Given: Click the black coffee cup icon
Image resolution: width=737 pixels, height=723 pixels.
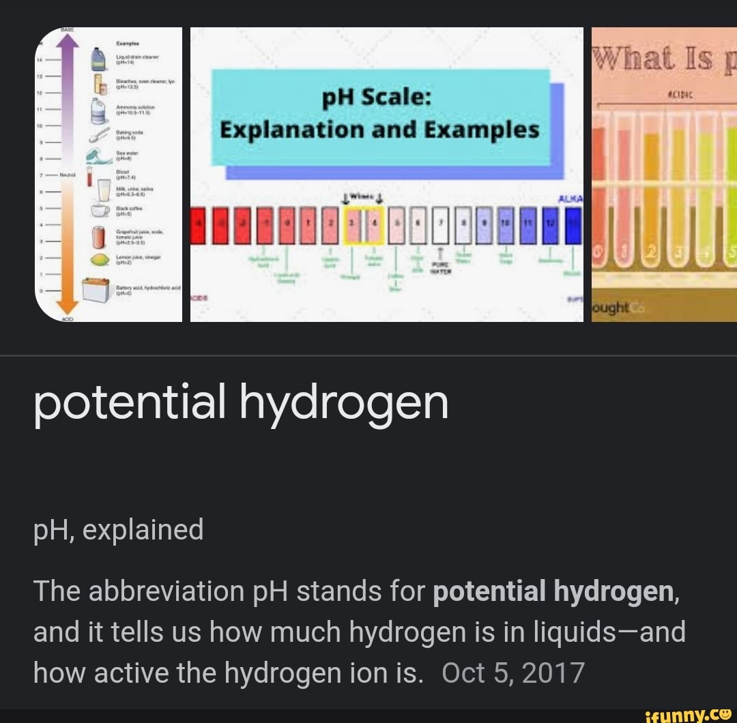Looking at the screenshot, I should pyautogui.click(x=99, y=209).
